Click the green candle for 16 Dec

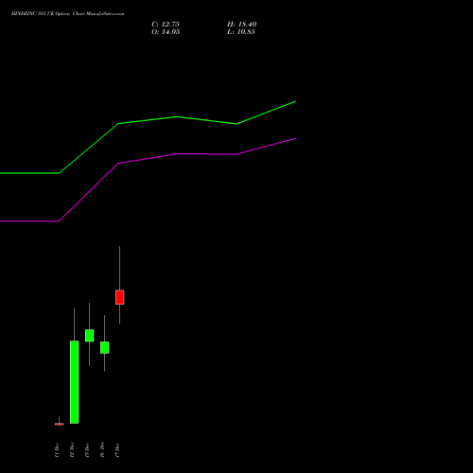105,347
